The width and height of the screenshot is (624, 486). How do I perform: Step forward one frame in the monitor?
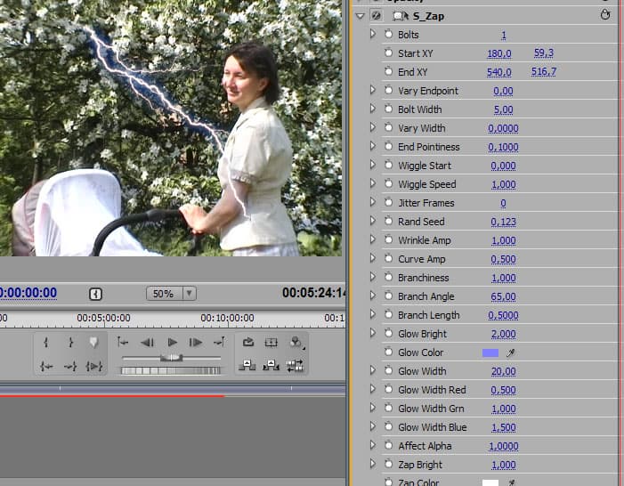coord(196,343)
